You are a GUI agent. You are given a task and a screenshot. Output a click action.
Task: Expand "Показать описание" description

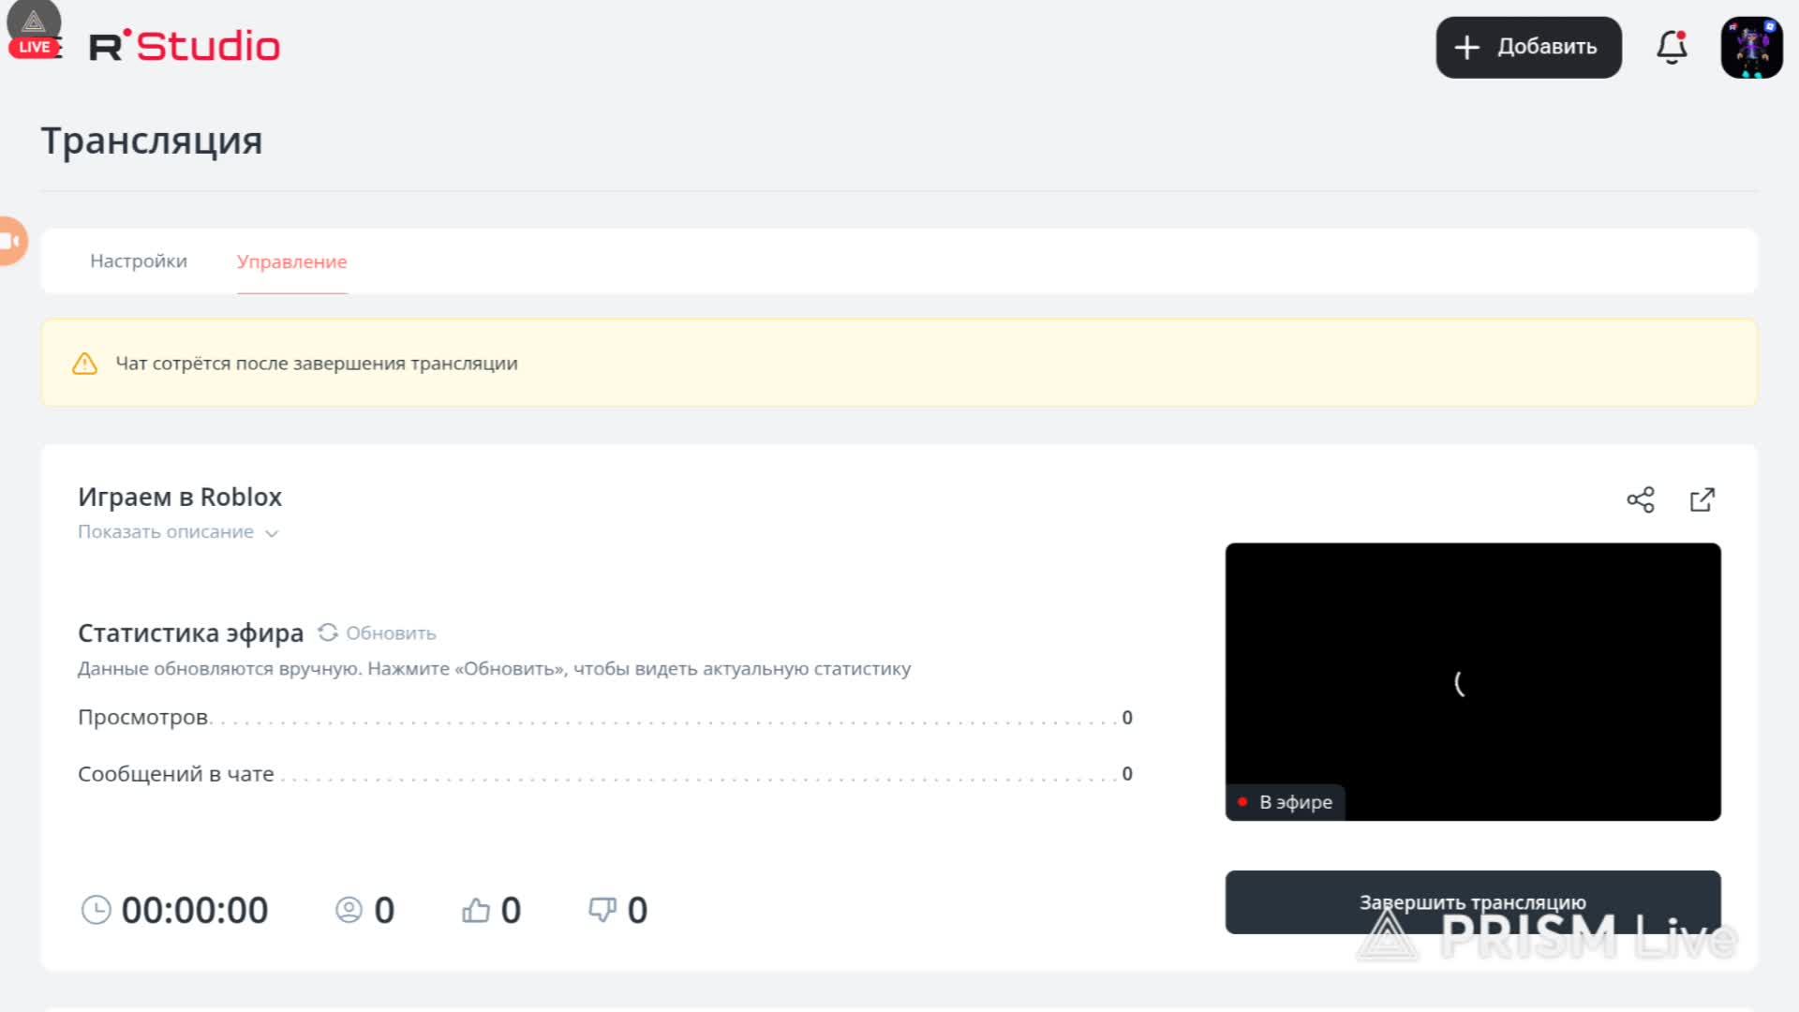166,532
